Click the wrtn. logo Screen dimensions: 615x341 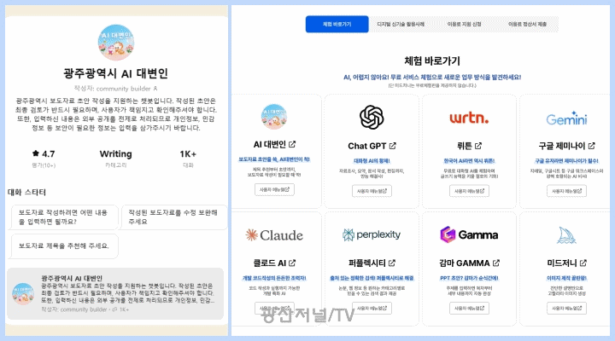[x=469, y=118]
